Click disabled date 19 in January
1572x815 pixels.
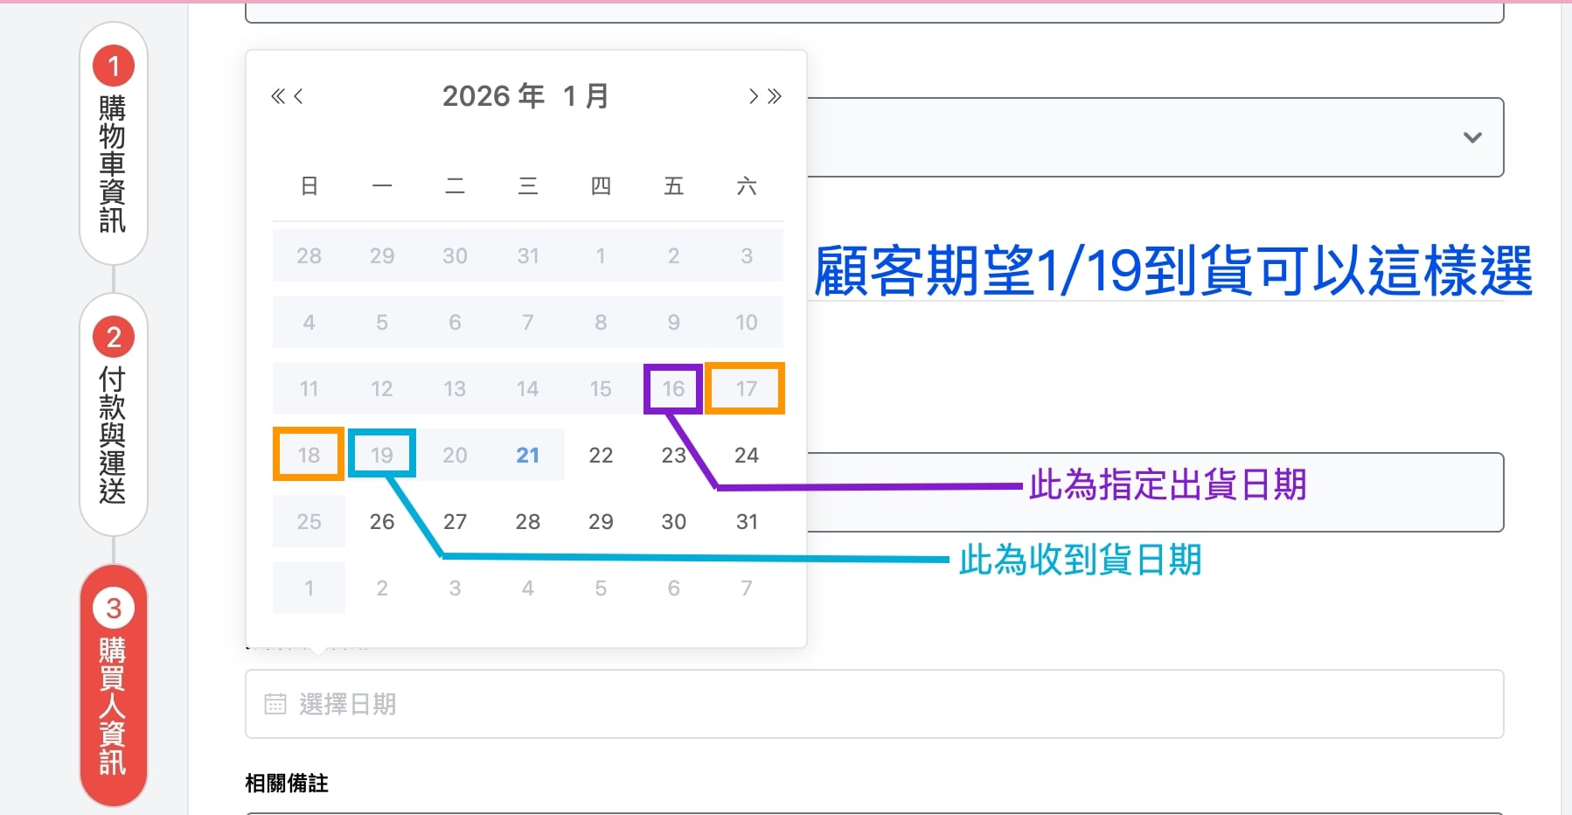[382, 455]
